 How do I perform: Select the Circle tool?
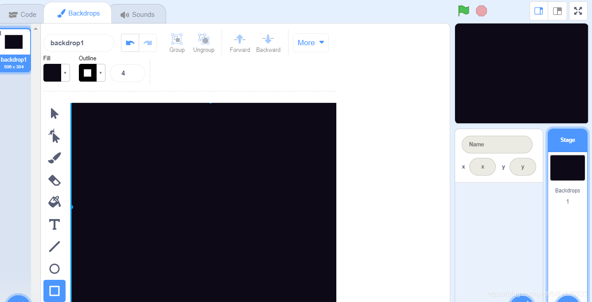point(55,269)
